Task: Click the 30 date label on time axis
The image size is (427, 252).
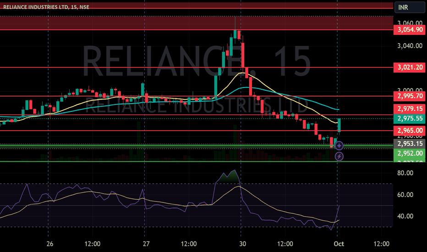Action: [242, 244]
